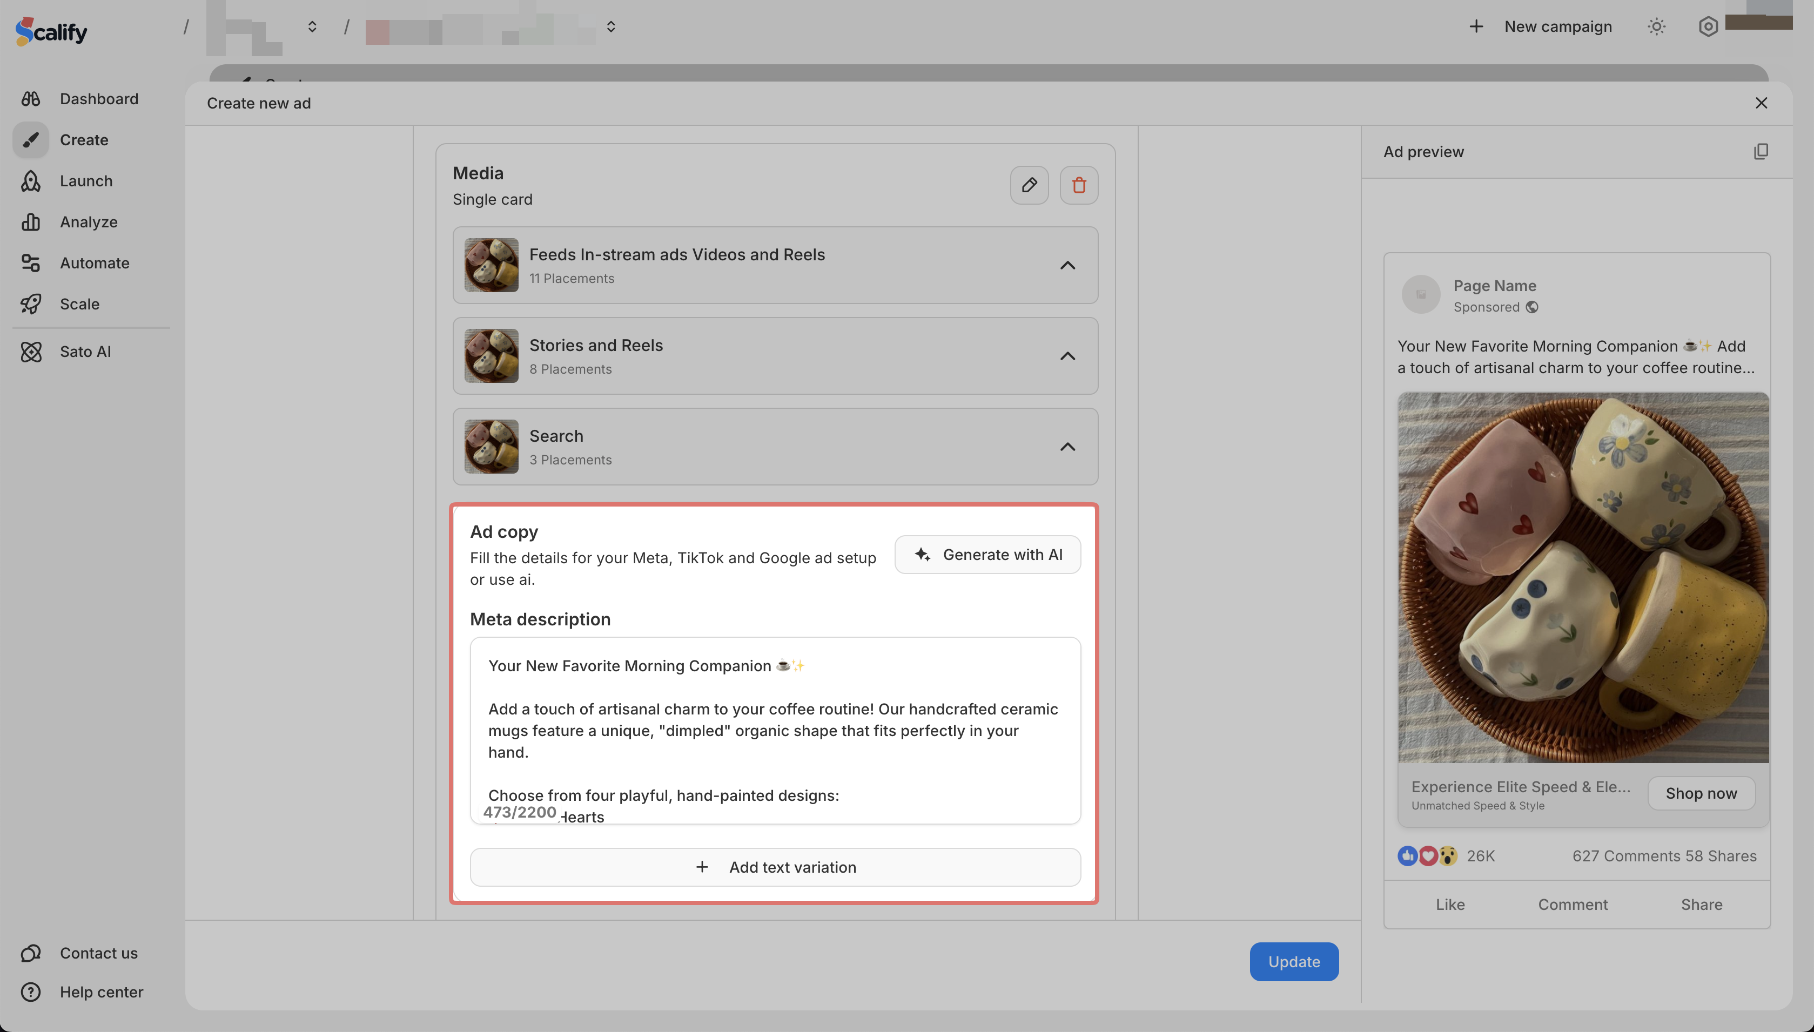Navigate to the Dashboard page
Screen dimensions: 1814x1032
[98, 98]
